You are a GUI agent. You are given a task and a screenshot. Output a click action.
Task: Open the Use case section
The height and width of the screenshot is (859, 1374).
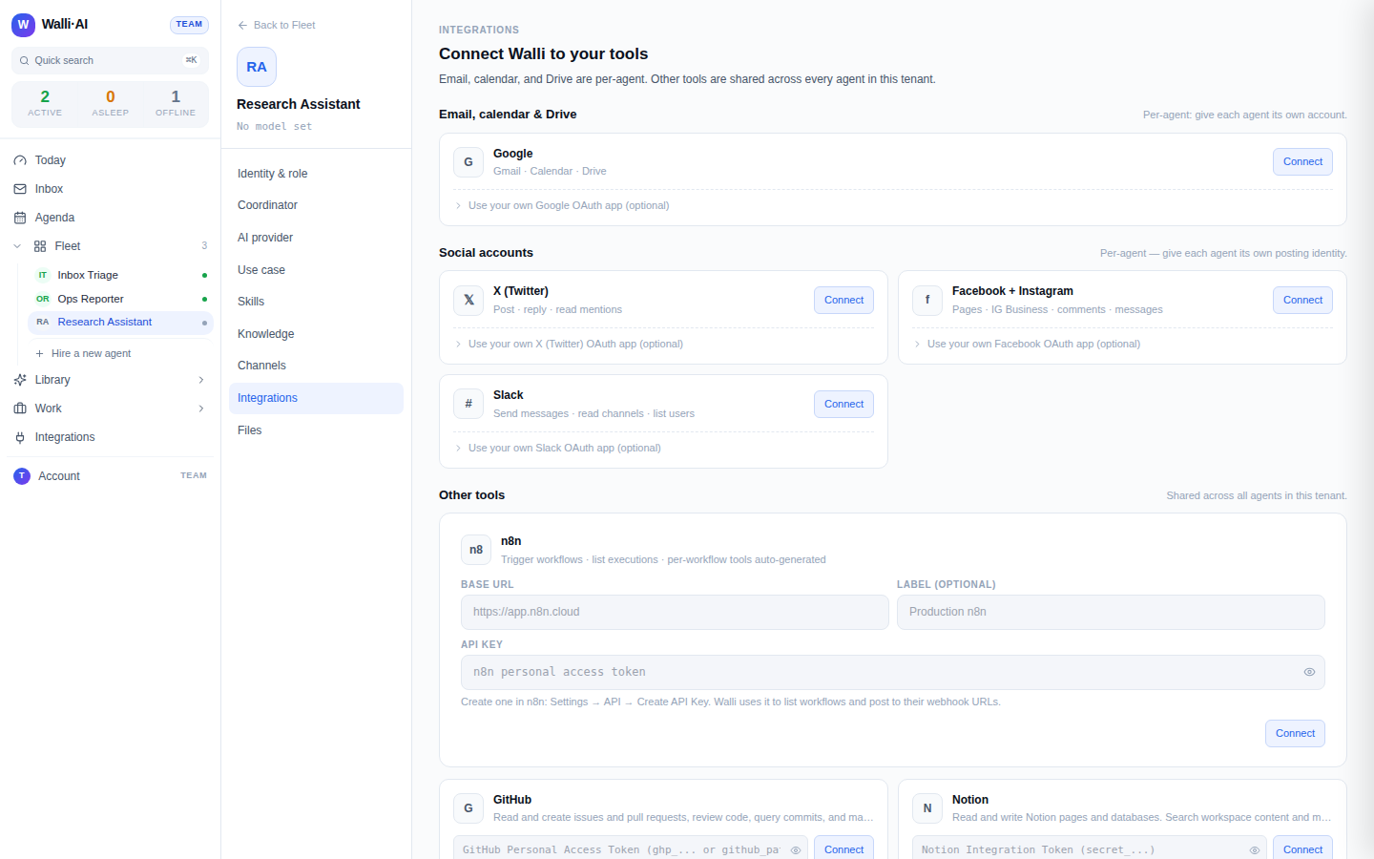point(316,270)
